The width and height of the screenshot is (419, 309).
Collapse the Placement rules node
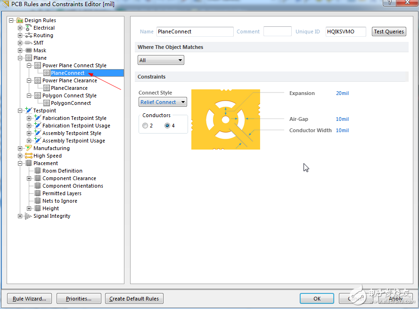click(20, 163)
